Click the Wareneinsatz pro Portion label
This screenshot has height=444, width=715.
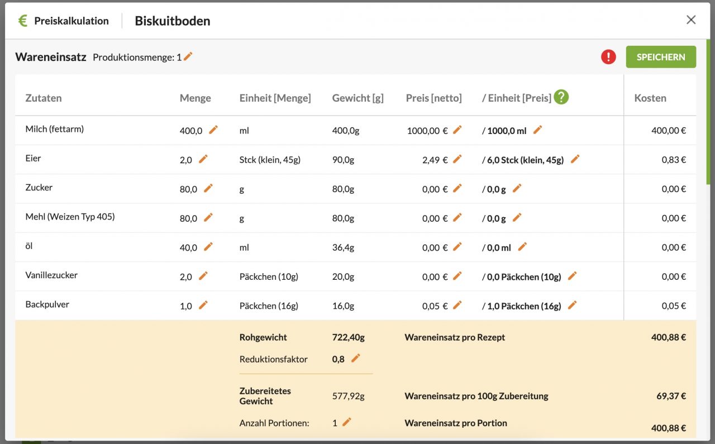(456, 423)
